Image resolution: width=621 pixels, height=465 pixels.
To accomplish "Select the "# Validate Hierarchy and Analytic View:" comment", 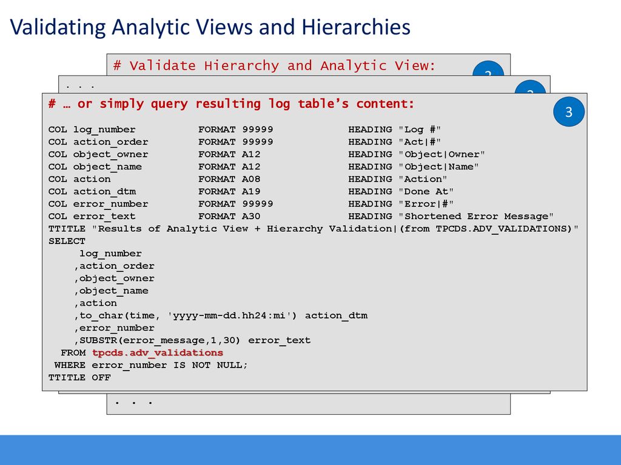I will coord(274,65).
